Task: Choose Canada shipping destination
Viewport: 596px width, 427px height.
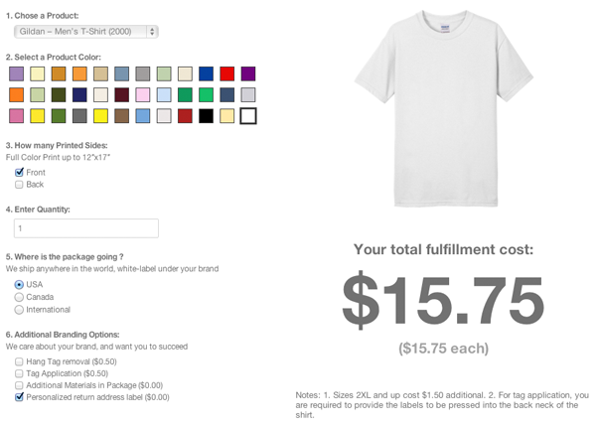Action: tap(20, 297)
